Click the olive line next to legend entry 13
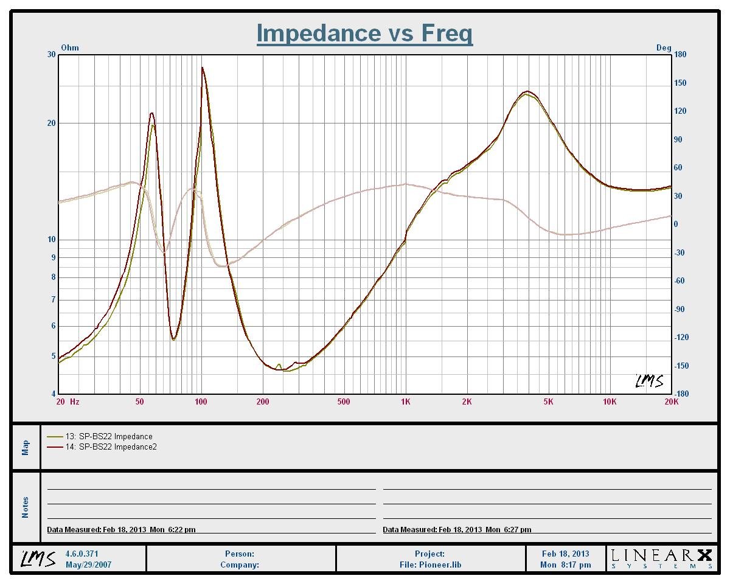 tap(55, 437)
